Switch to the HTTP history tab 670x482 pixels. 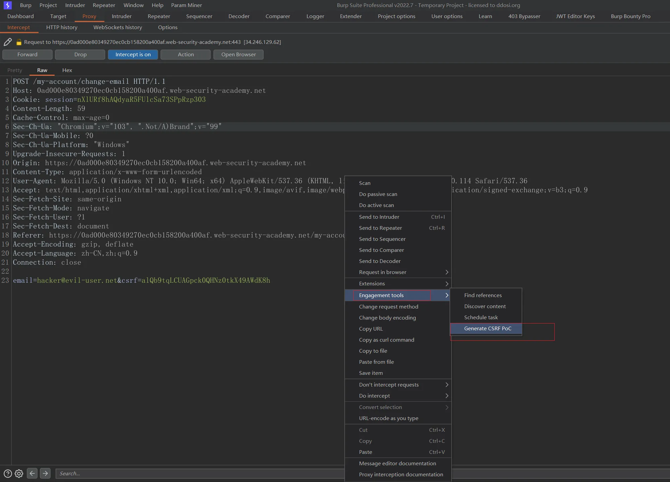point(62,27)
